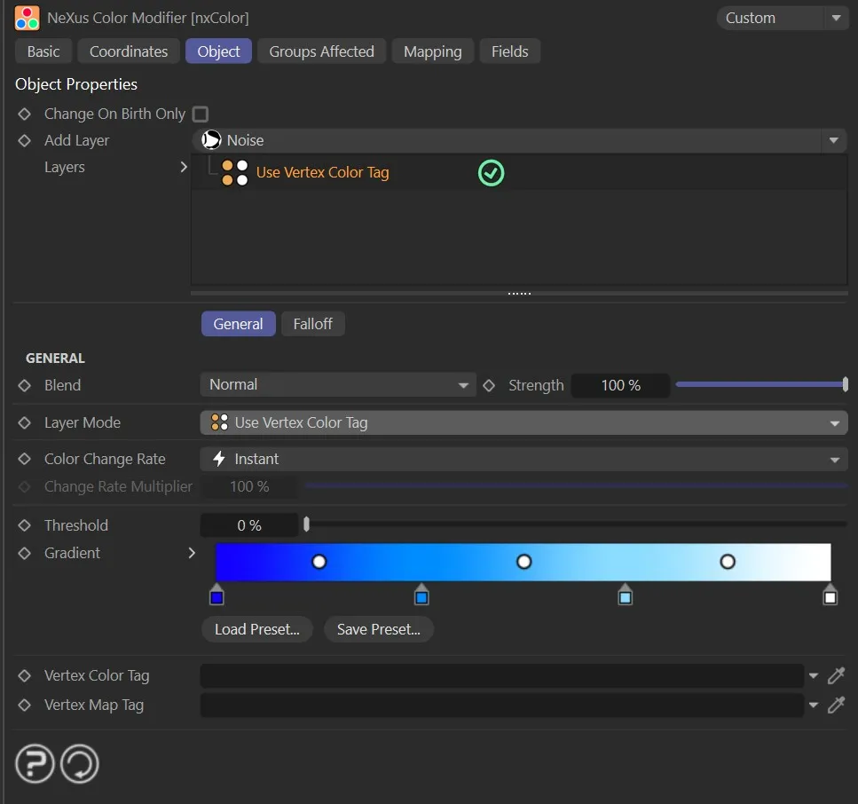The width and height of the screenshot is (858, 804).
Task: Click the Noise layer icon in Add Layer
Action: point(209,139)
